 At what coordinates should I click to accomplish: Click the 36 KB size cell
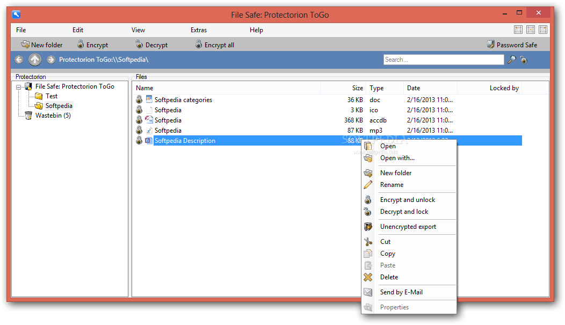356,100
